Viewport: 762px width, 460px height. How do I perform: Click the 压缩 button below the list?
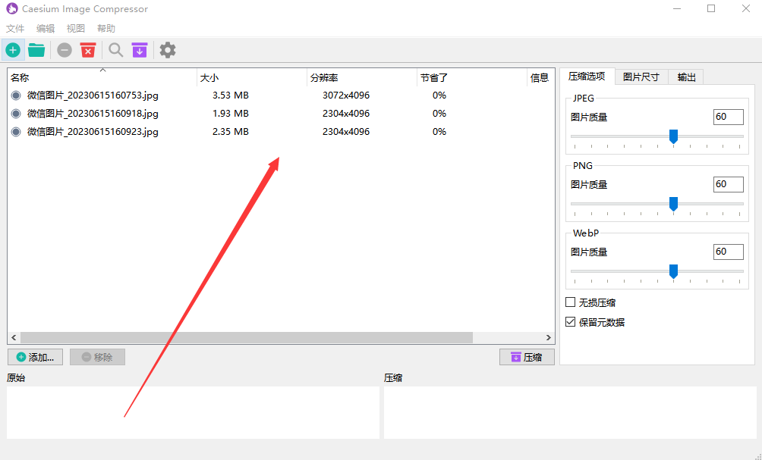pos(527,357)
